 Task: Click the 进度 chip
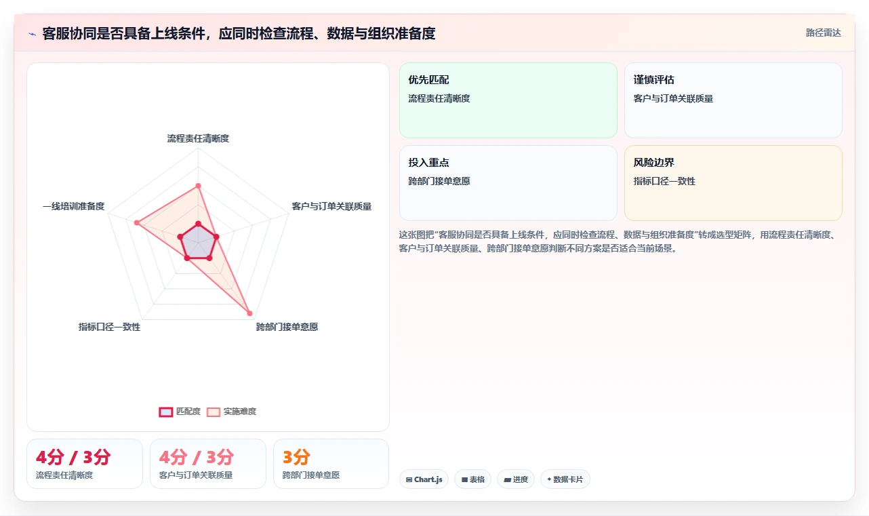pyautogui.click(x=516, y=479)
